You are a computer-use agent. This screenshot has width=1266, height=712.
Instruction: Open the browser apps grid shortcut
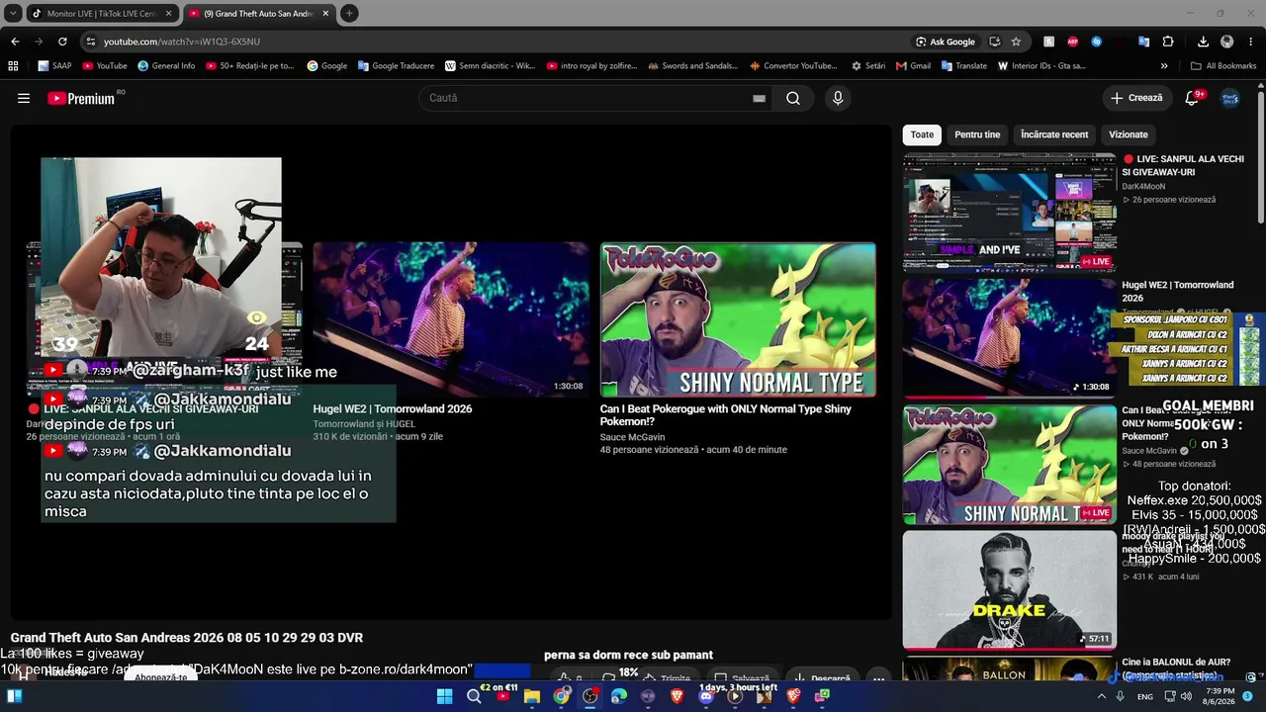(13, 66)
